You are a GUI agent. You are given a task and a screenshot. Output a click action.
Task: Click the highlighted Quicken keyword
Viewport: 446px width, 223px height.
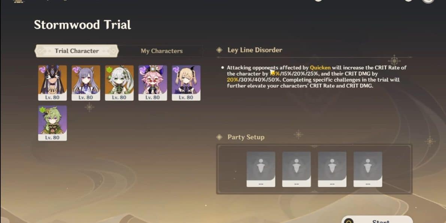tap(320, 68)
